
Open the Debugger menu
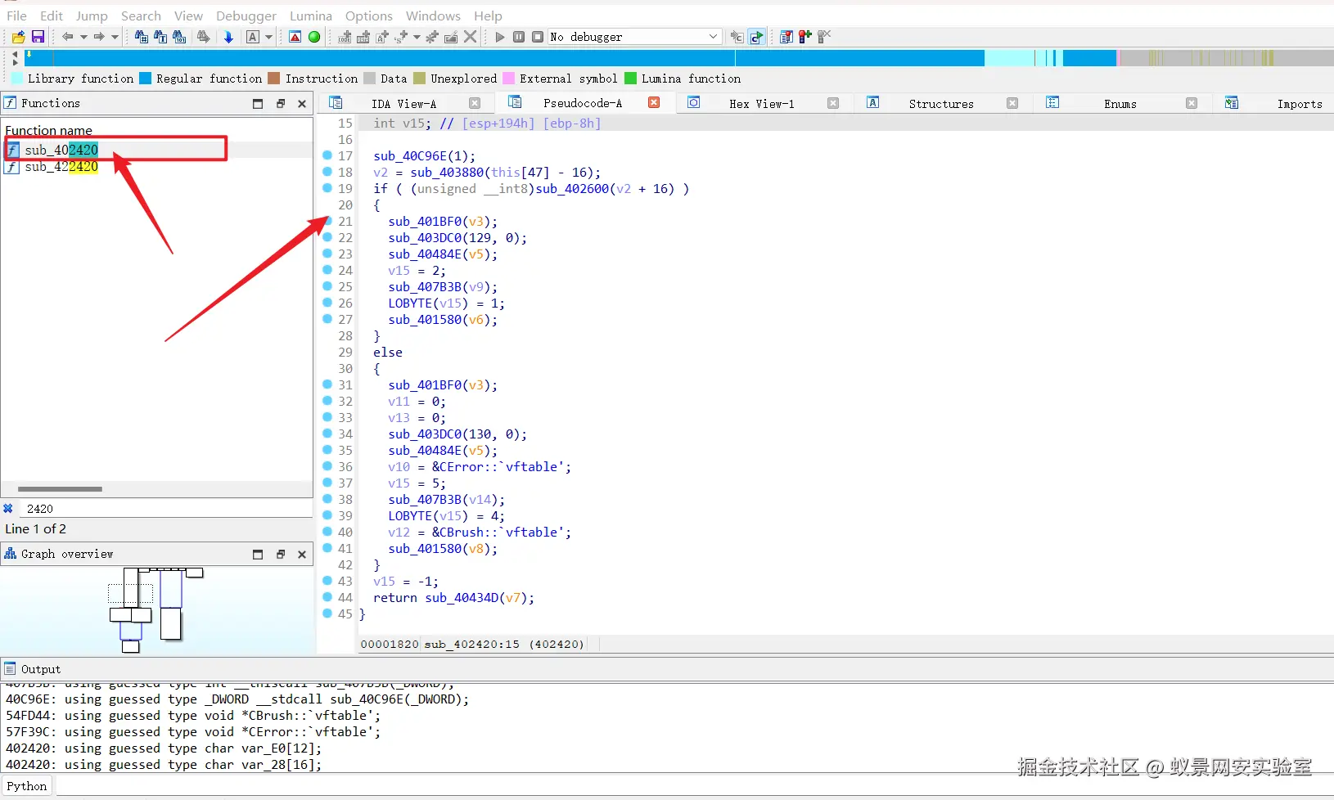click(246, 16)
